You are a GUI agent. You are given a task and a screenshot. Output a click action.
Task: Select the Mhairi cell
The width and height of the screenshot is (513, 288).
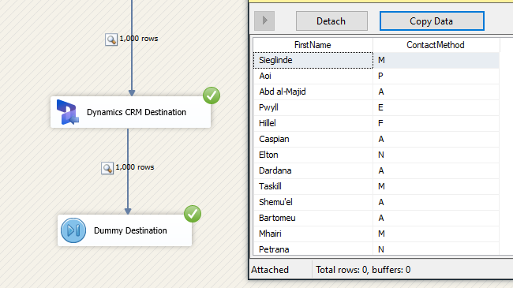[x=313, y=234]
